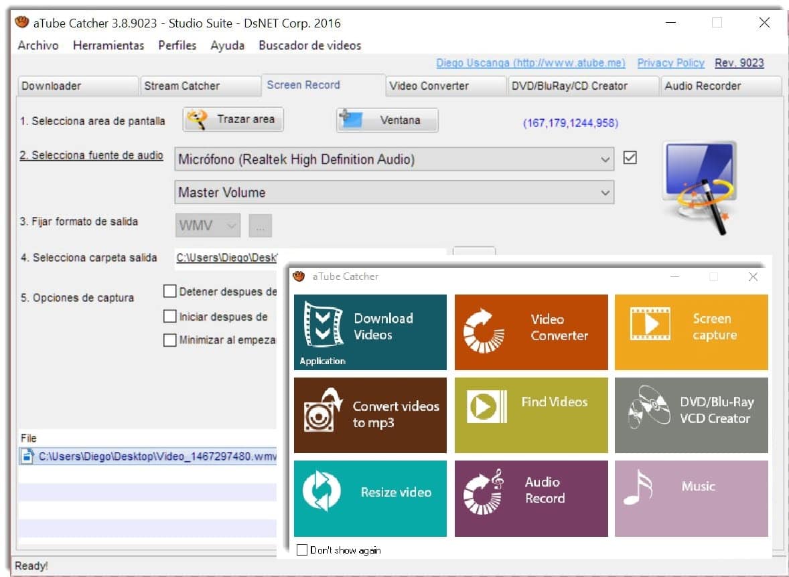
Task: Click the File column header
Action: [x=29, y=438]
